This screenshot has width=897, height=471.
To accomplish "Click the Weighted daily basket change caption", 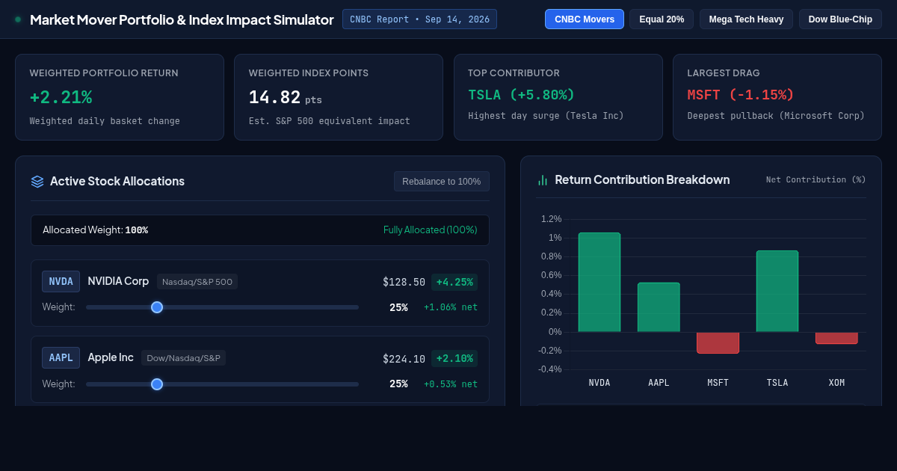I will 105,121.
